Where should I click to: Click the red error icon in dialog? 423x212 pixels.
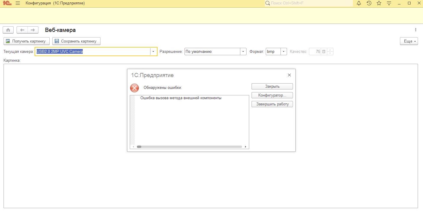(134, 88)
